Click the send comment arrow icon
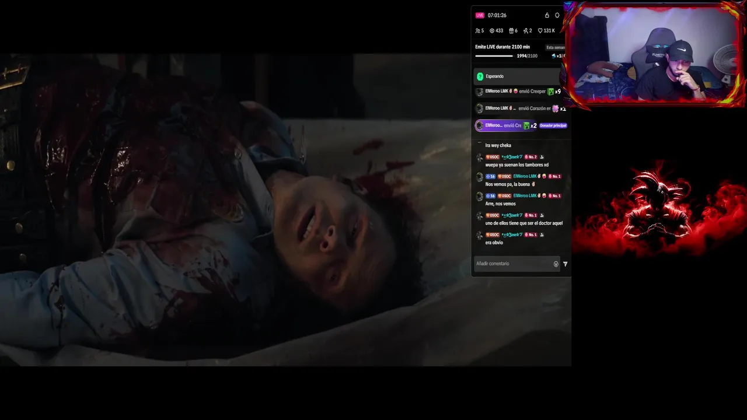 [565, 264]
